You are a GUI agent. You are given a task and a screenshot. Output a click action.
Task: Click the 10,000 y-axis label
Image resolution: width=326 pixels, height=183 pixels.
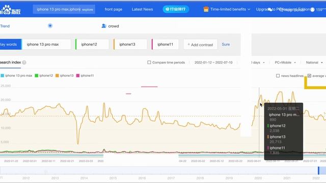(x=6, y=128)
